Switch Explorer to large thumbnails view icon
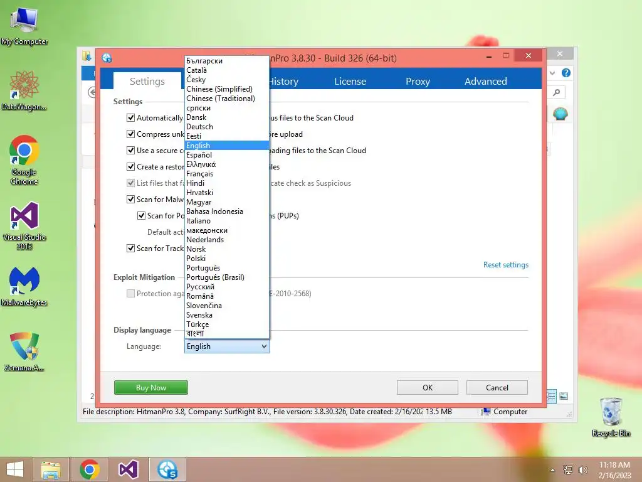Viewport: 642px width, 482px height. 564,396
